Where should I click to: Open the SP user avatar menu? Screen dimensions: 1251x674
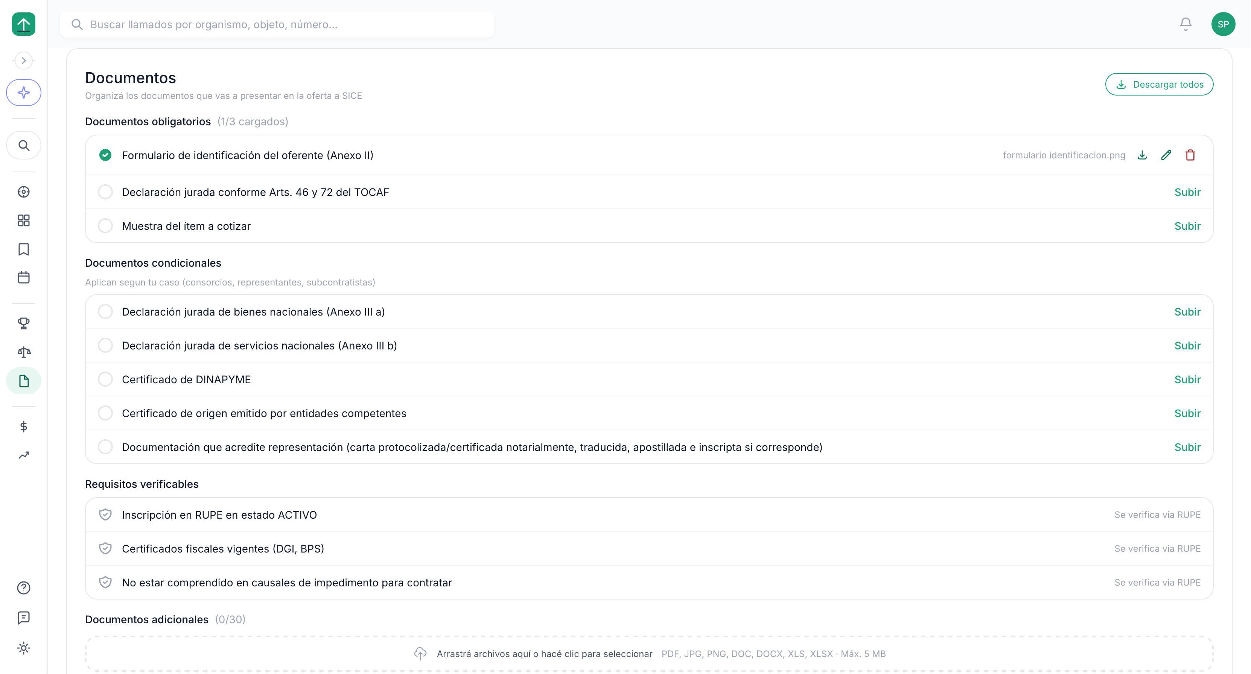[x=1223, y=24]
